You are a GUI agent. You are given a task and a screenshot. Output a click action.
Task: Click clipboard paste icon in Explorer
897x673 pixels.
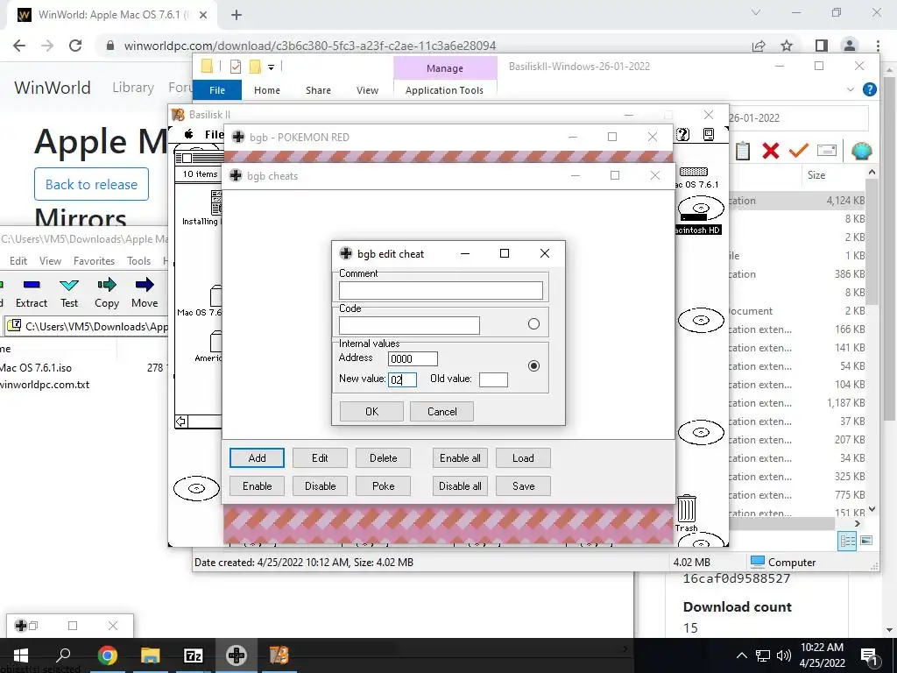743,151
